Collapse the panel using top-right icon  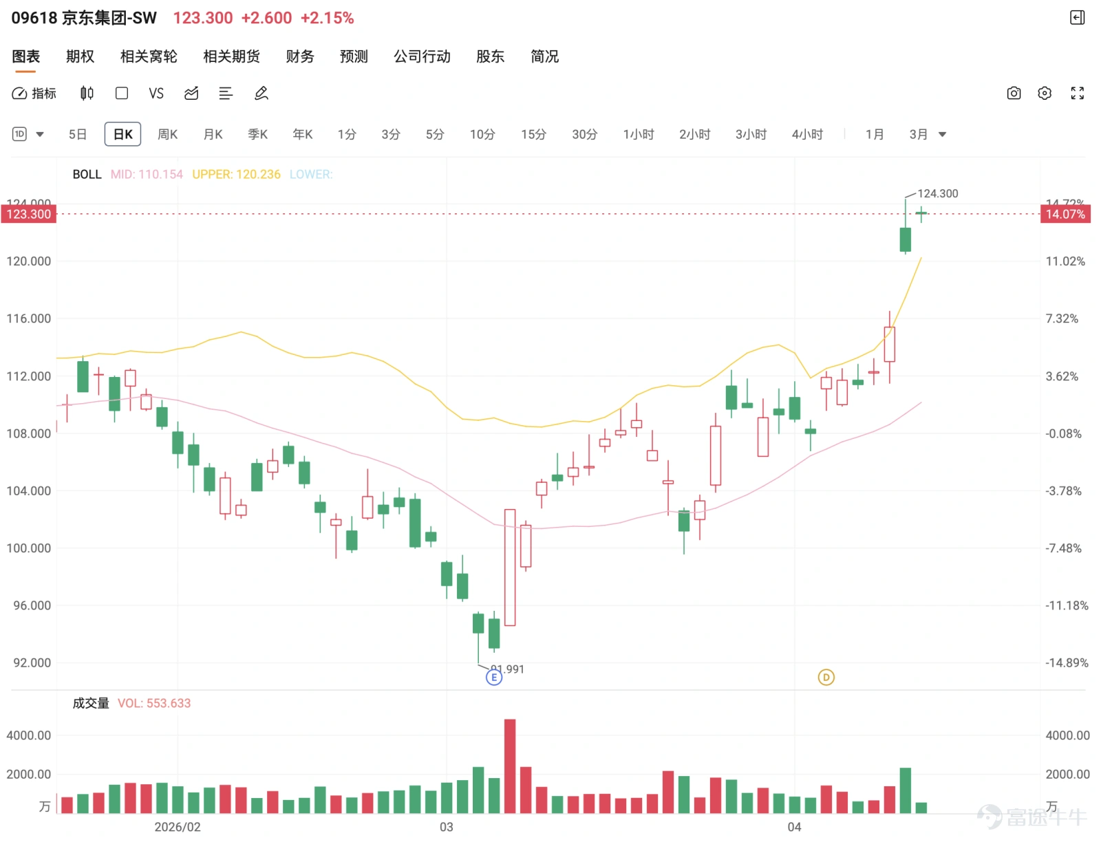pyautogui.click(x=1078, y=18)
